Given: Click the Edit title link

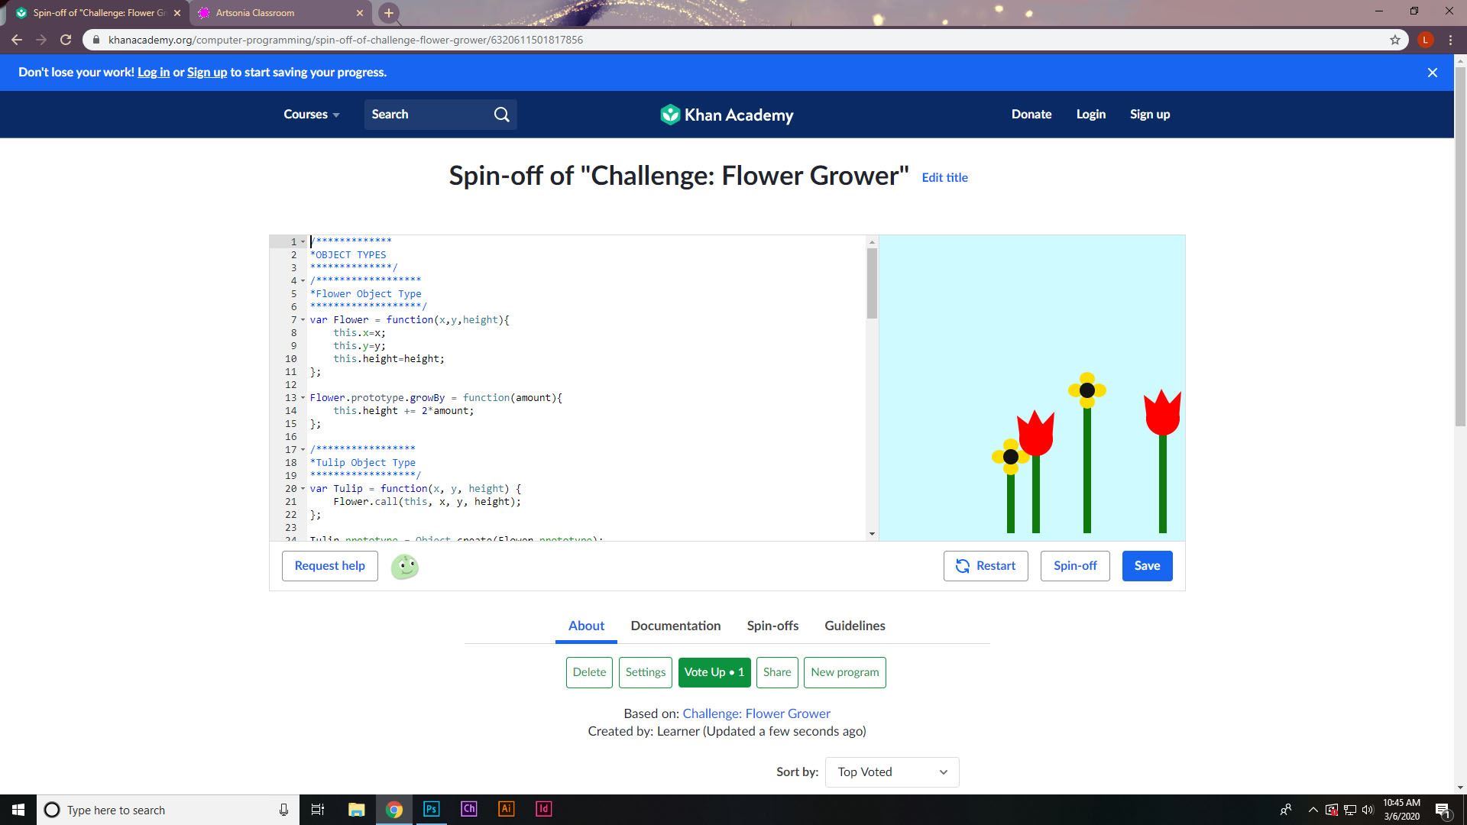Looking at the screenshot, I should 944,177.
